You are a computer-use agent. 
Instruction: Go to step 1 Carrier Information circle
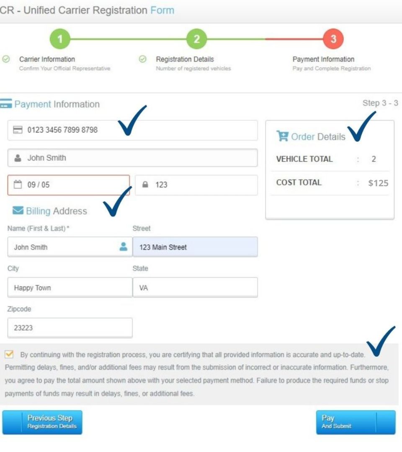60,39
